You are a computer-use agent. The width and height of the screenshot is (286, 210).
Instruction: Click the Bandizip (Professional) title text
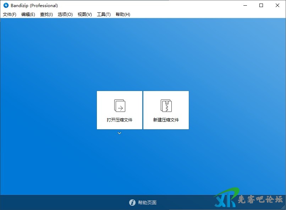34,5
